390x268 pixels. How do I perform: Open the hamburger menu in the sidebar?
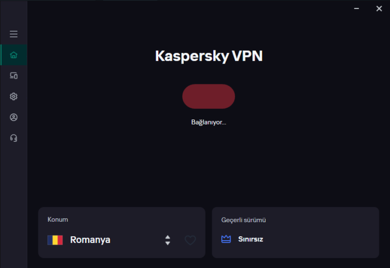tap(14, 34)
